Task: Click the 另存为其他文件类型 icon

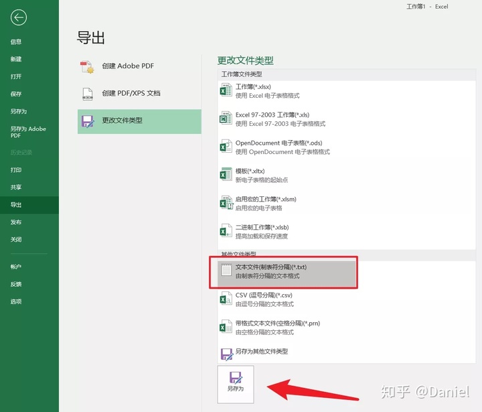Action: (227, 354)
